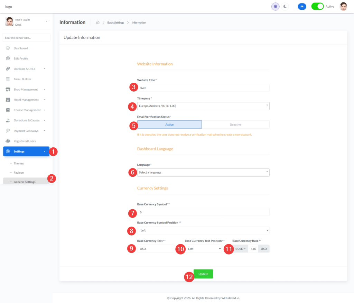
Task: Click the Registered Users group icon
Action: [x=8, y=141]
